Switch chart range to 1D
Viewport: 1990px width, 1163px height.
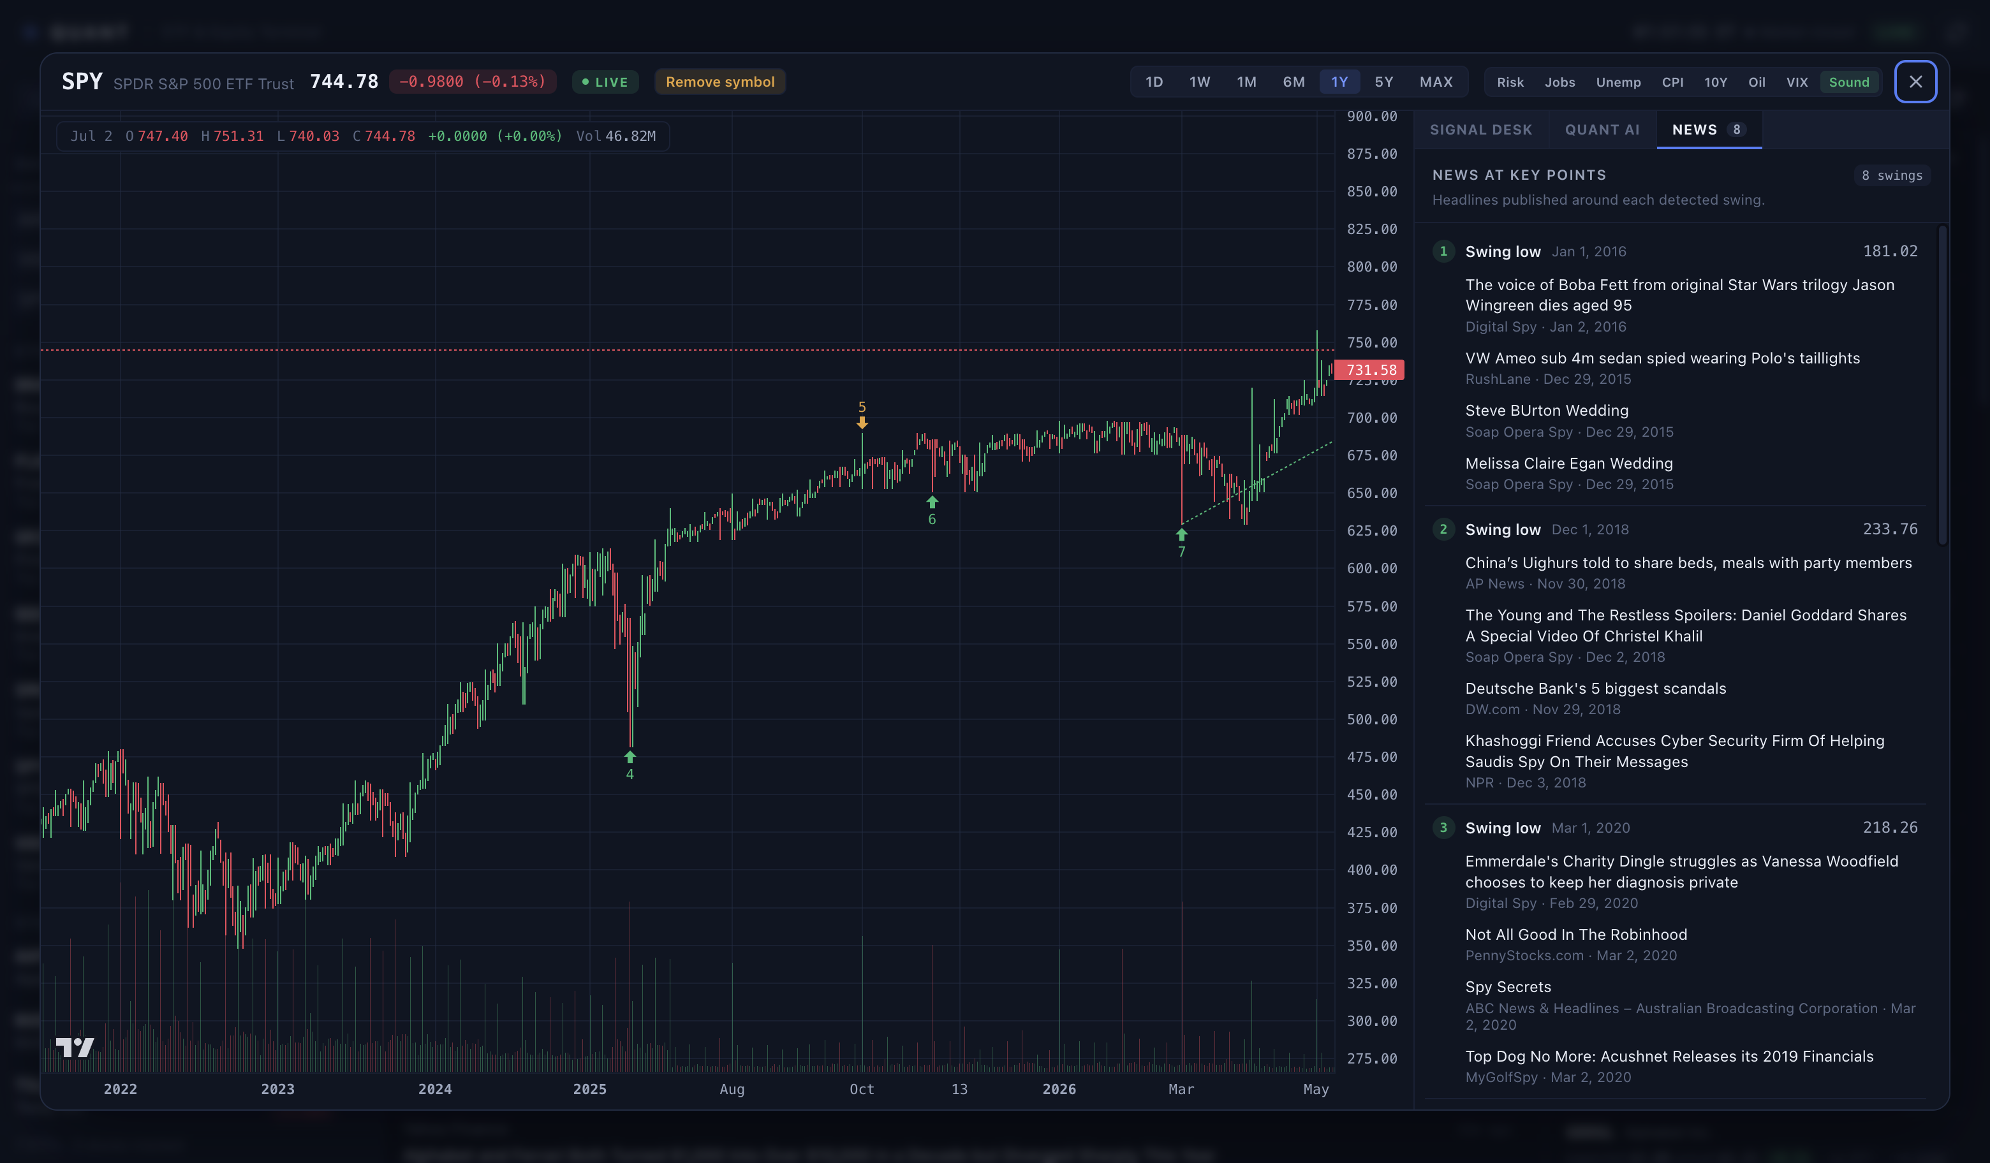(1154, 82)
